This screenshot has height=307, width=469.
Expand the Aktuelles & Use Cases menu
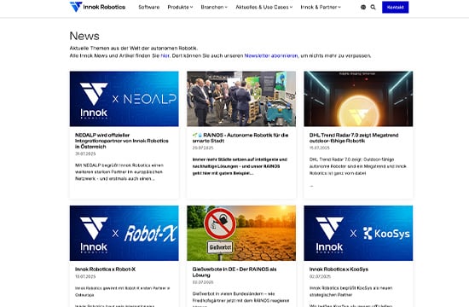point(264,7)
